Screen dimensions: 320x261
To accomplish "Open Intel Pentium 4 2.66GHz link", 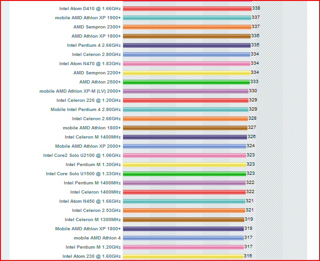I will pos(94,45).
